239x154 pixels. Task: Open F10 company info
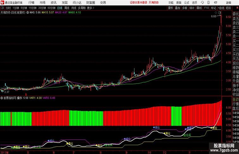[x=206, y=8]
